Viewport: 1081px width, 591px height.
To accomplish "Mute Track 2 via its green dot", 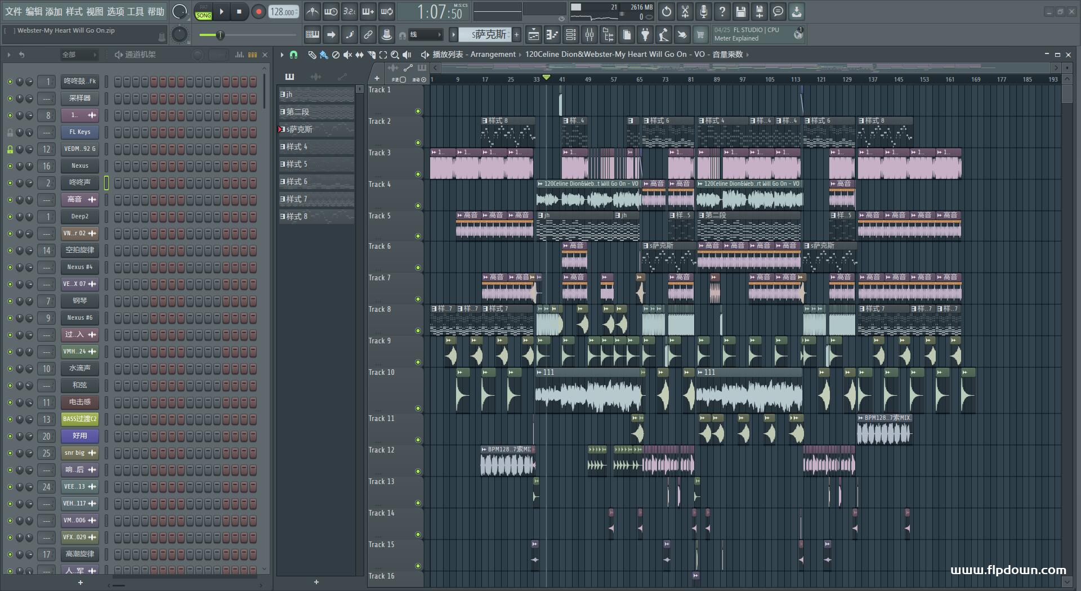I will click(418, 142).
